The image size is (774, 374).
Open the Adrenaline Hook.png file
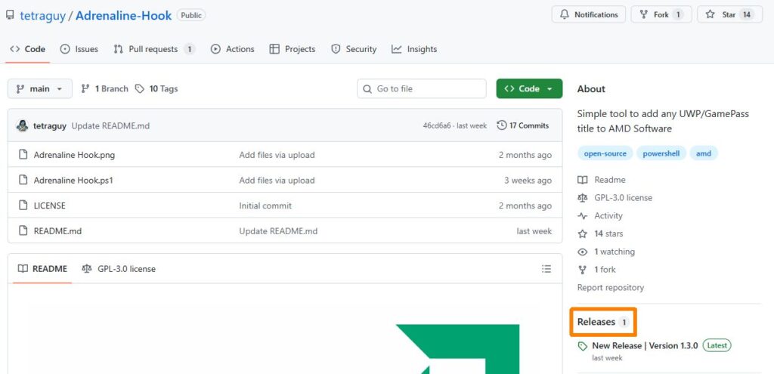[x=74, y=155]
